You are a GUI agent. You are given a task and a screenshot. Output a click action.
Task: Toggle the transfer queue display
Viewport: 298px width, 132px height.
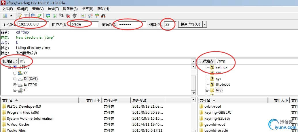point(39,16)
